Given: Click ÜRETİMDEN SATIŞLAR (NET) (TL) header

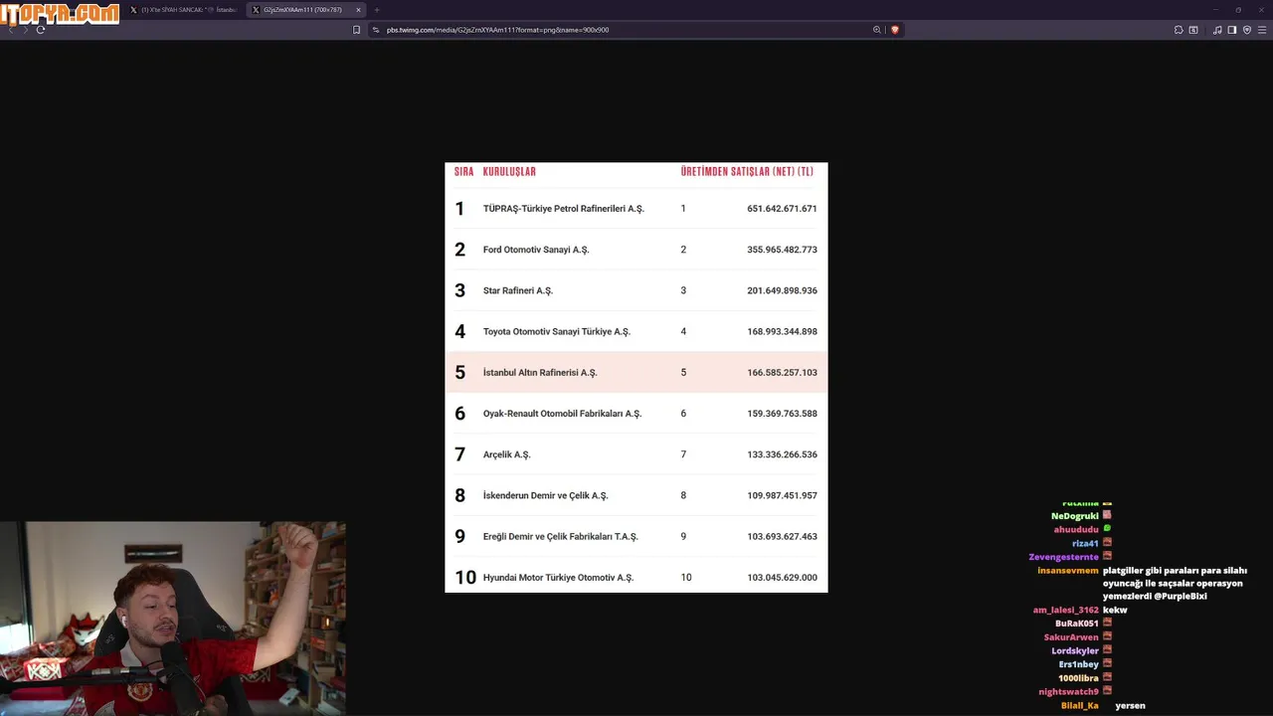Looking at the screenshot, I should coord(747,172).
